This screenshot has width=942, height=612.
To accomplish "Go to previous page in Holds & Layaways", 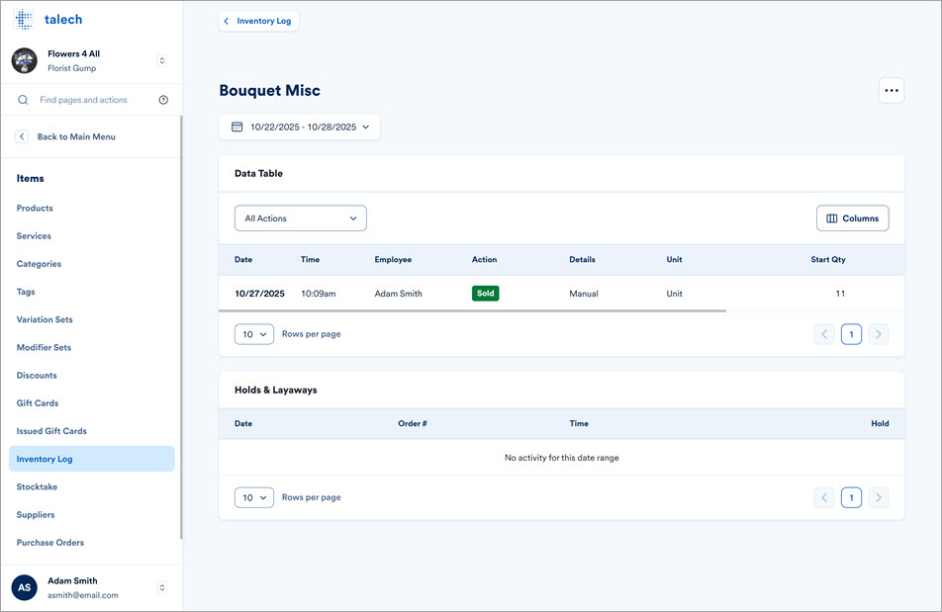I will pyautogui.click(x=824, y=497).
